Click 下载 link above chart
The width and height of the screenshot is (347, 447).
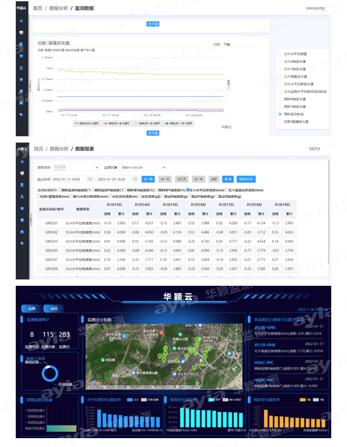click(x=227, y=45)
